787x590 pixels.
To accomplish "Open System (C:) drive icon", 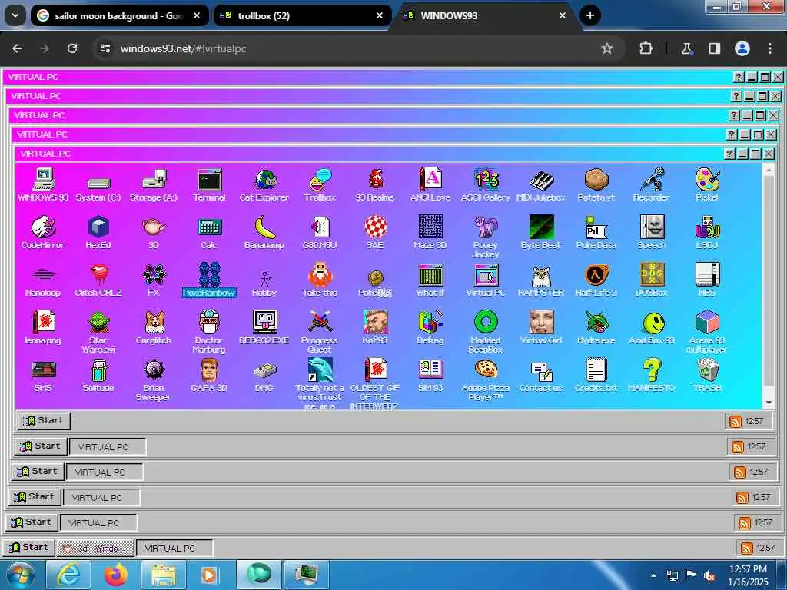I will (98, 189).
